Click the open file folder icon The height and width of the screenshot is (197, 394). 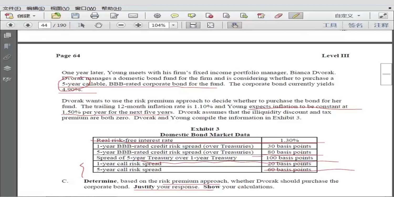[x=56, y=16]
